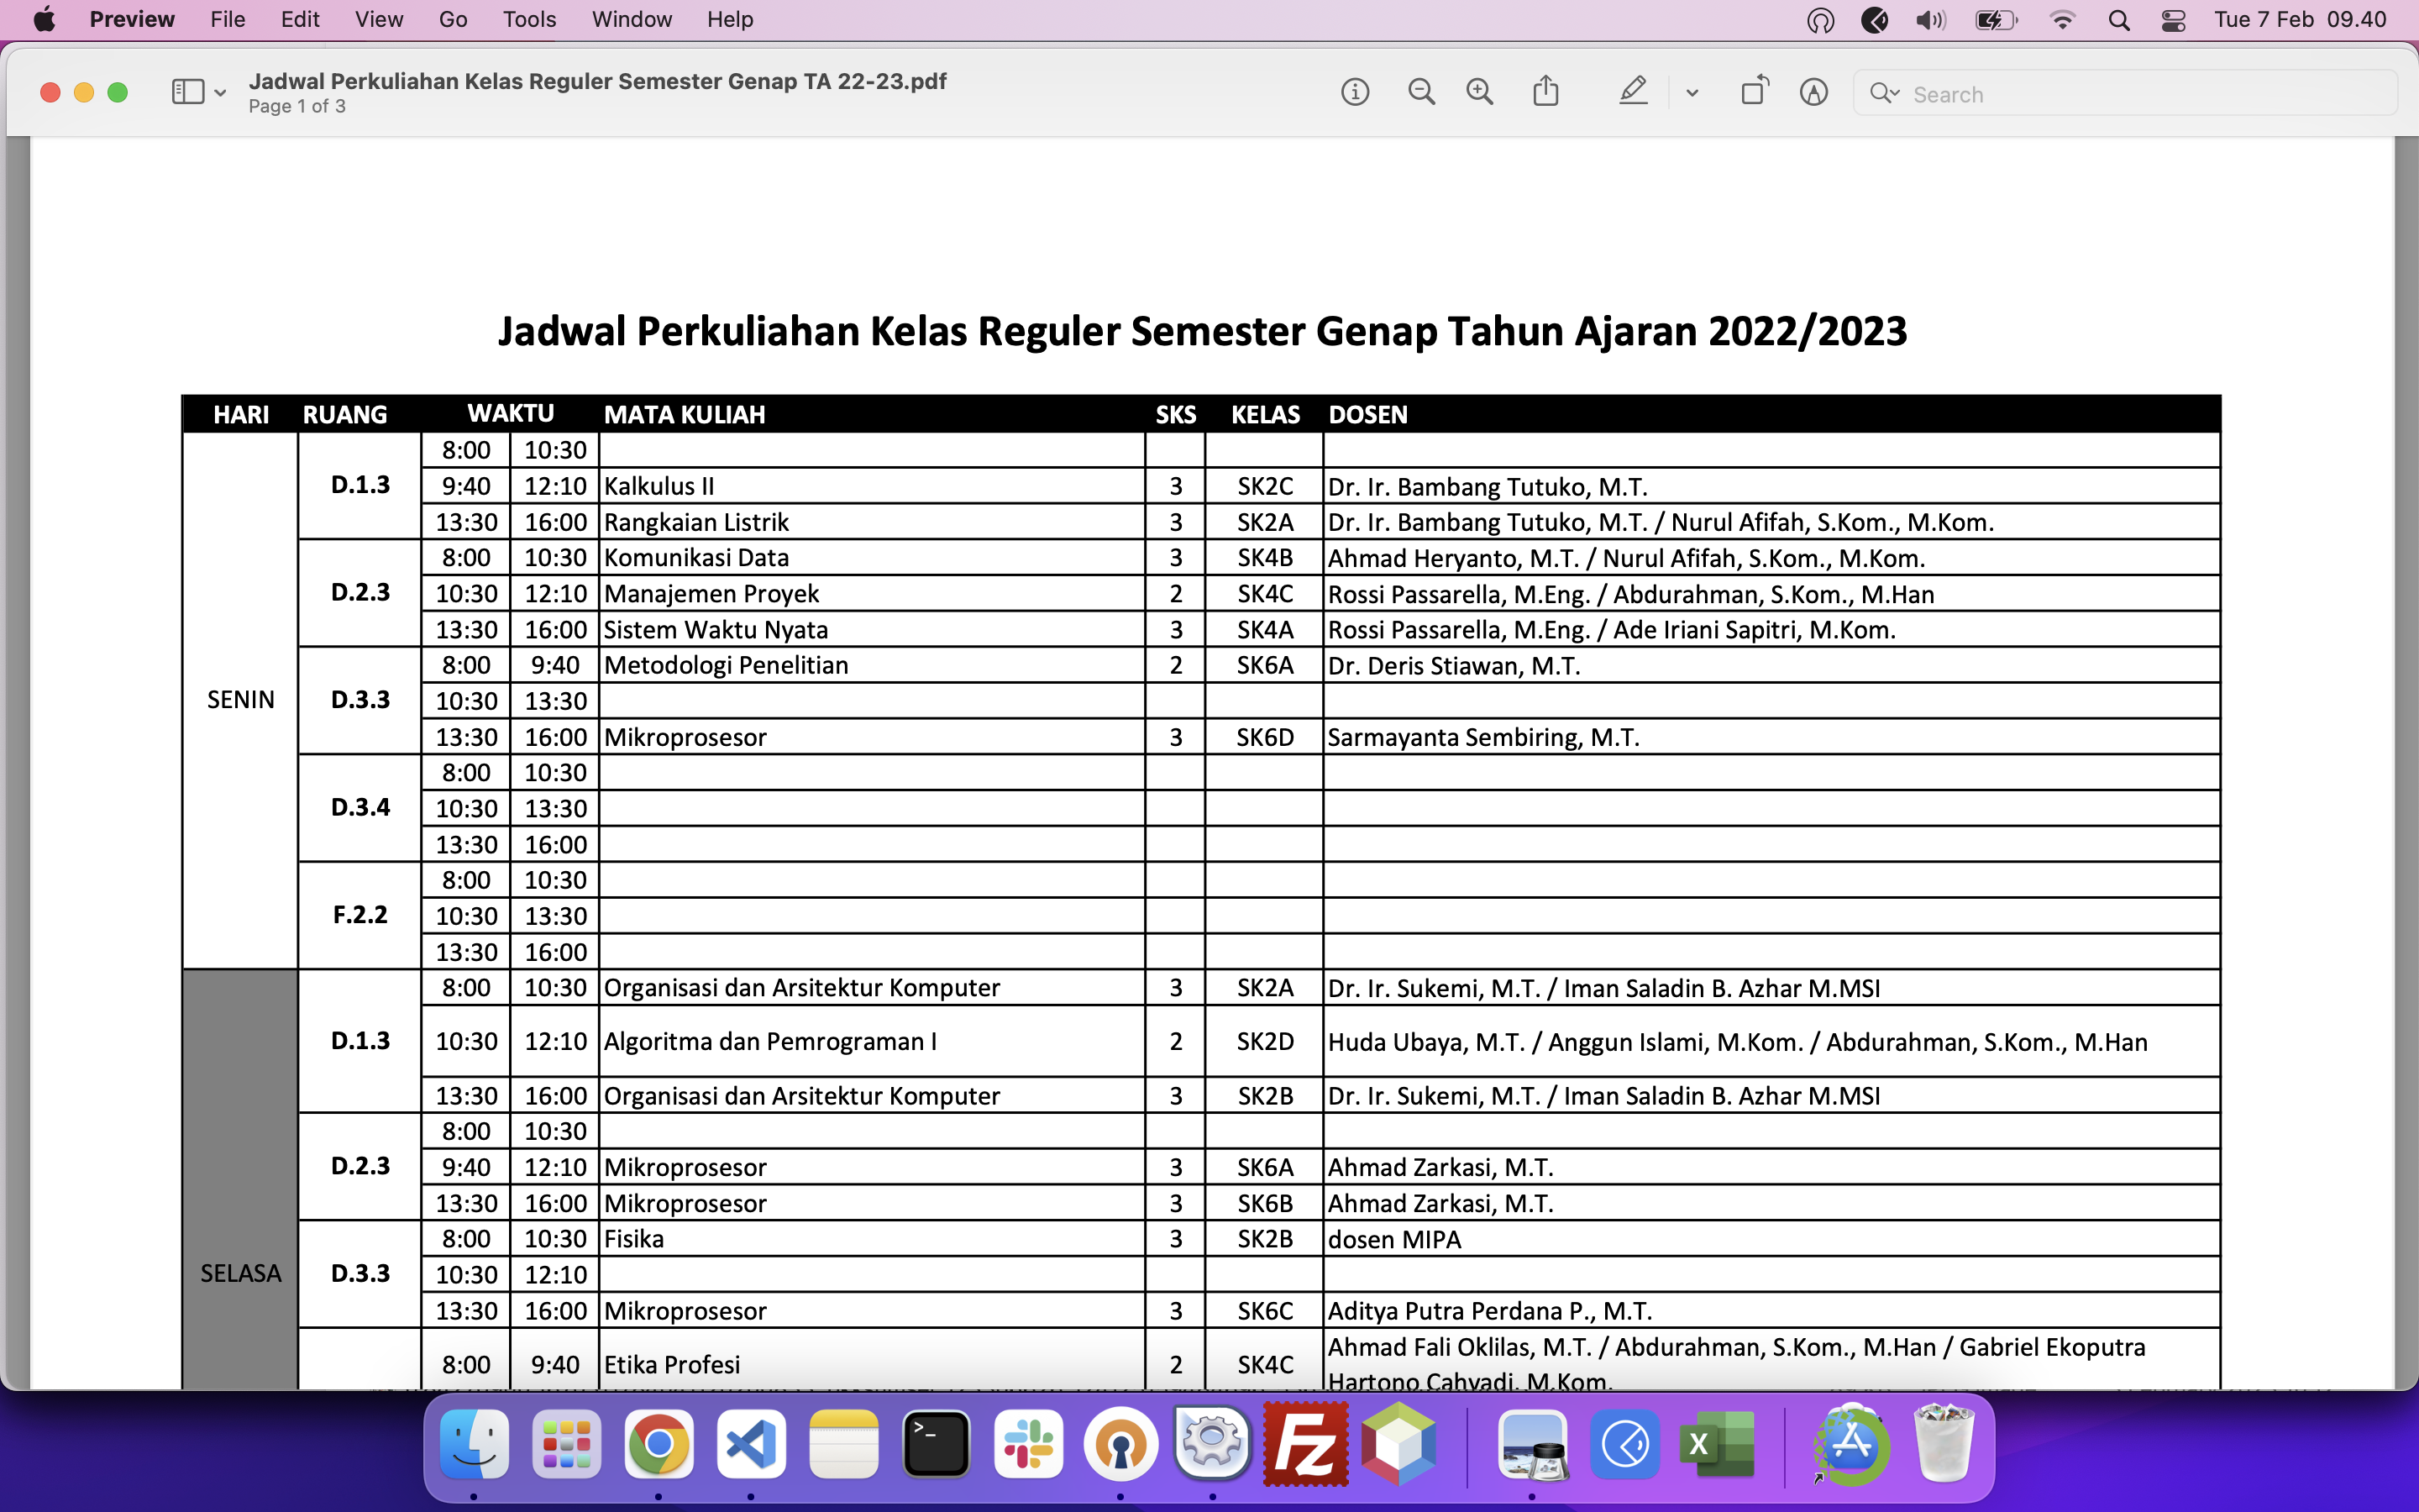Open Terminal from the Dock
Viewport: 2419px width, 1512px height.
pyautogui.click(x=936, y=1444)
